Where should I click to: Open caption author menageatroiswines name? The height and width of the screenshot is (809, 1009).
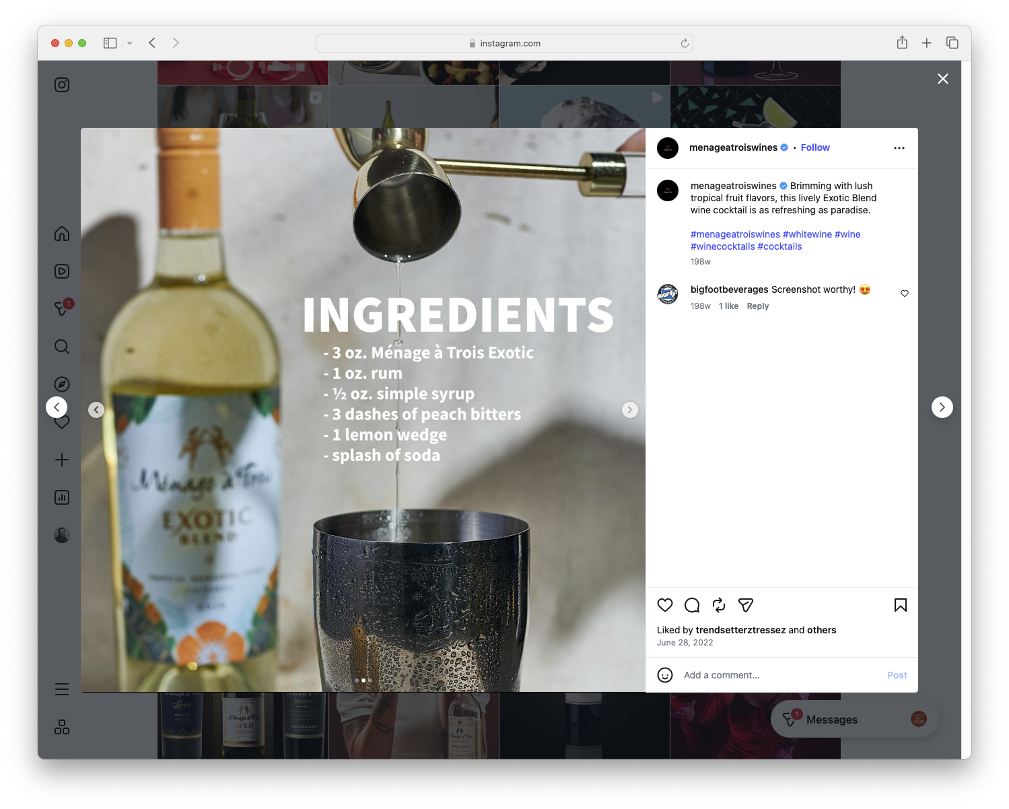pyautogui.click(x=733, y=186)
